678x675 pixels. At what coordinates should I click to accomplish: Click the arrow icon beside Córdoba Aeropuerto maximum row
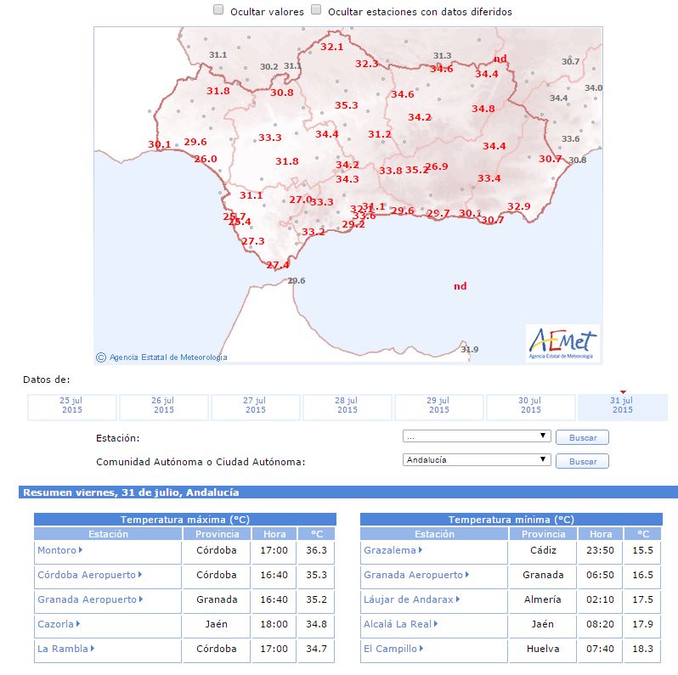point(140,575)
